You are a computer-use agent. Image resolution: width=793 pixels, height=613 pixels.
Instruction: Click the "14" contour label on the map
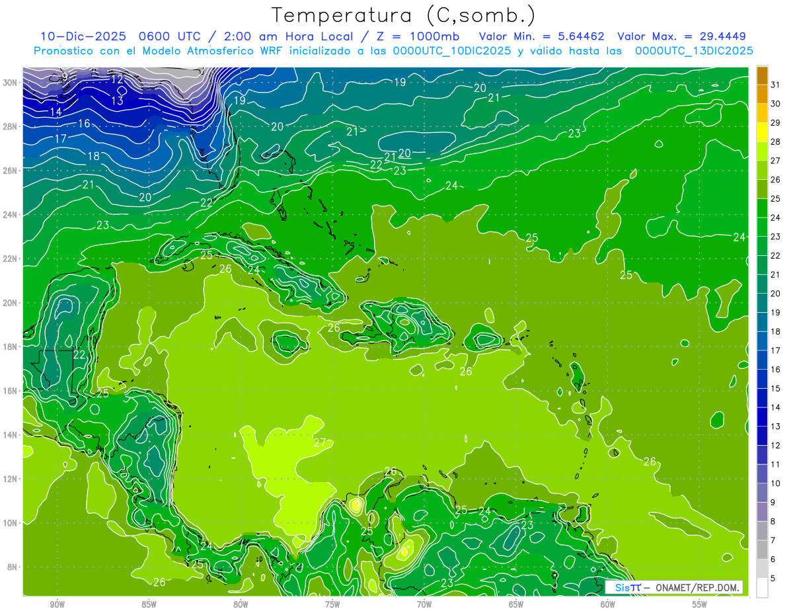click(56, 112)
